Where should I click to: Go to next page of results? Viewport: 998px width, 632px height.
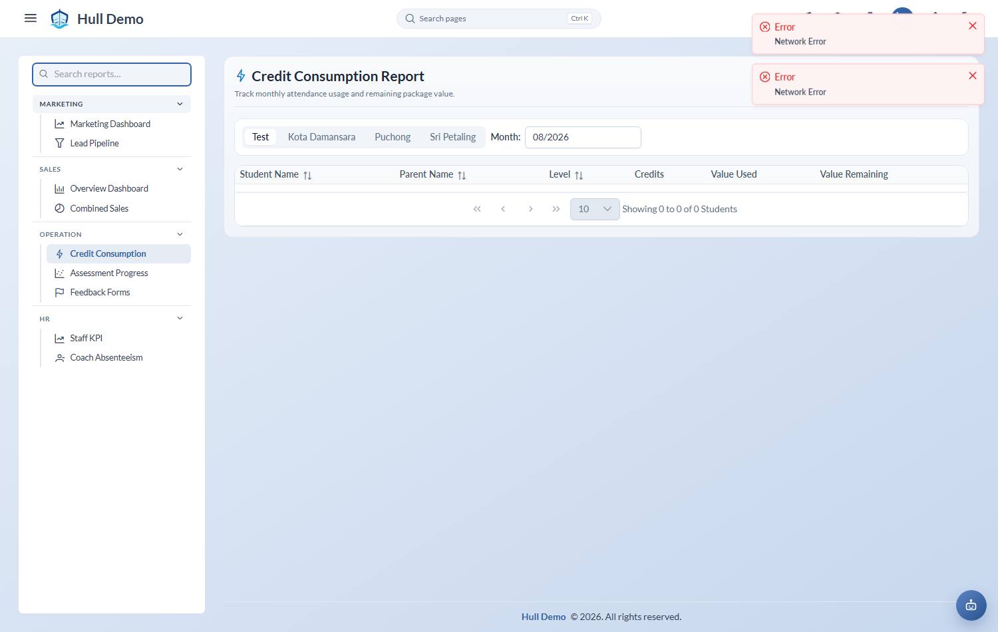pos(530,209)
